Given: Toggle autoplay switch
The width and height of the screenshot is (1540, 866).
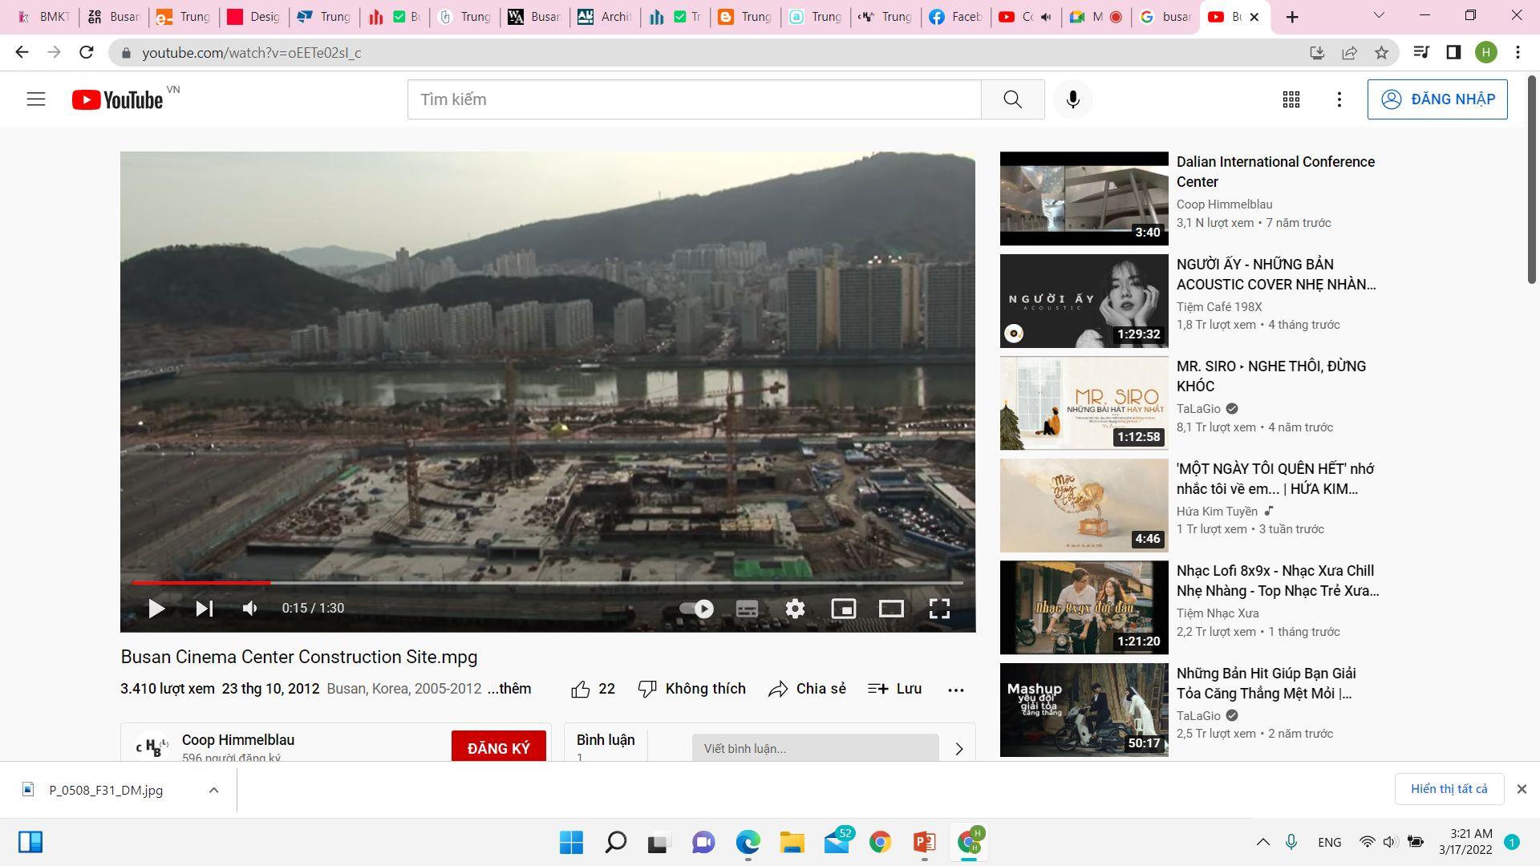Looking at the screenshot, I should coord(697,609).
